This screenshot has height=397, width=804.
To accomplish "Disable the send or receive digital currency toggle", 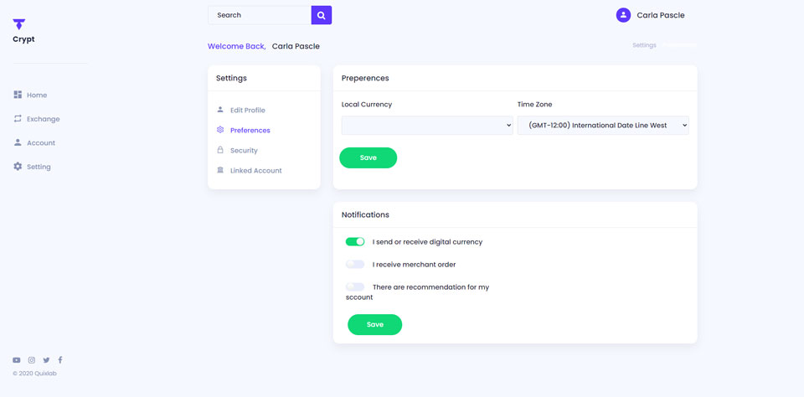I will [355, 241].
